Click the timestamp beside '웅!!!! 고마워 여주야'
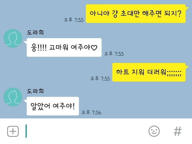The image size is (192, 144). point(114,54)
